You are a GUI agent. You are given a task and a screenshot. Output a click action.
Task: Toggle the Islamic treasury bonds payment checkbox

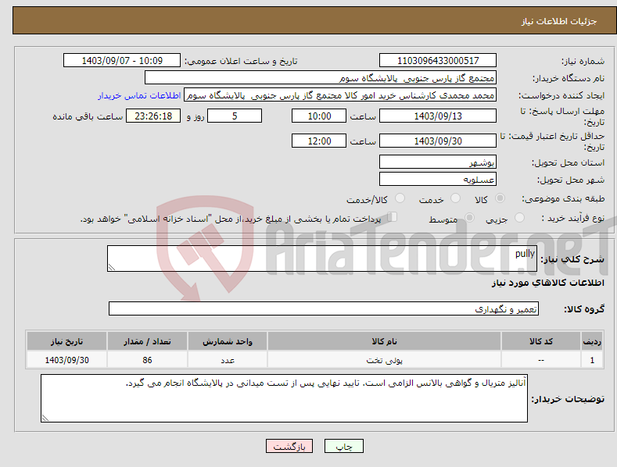point(393,217)
